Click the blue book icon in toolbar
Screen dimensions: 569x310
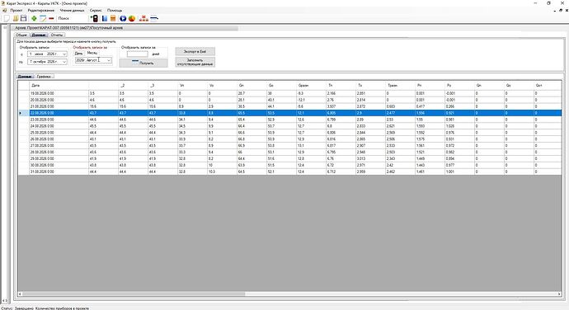tap(105, 18)
